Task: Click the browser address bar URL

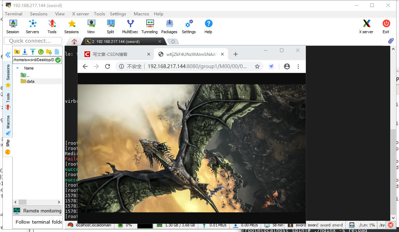Action: pyautogui.click(x=197, y=66)
